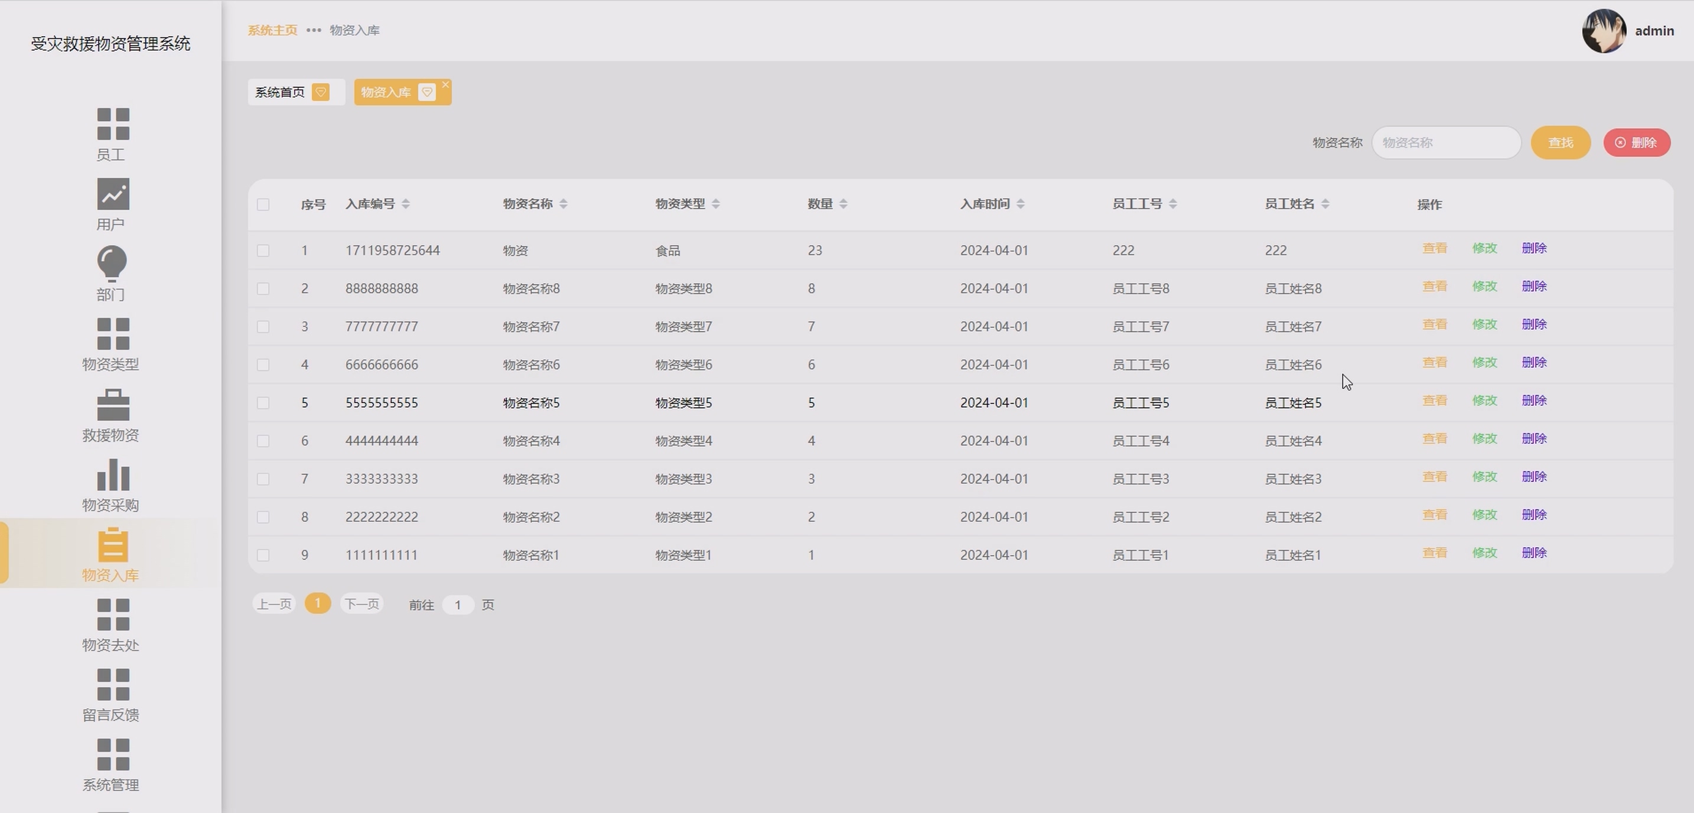Open the 救援物资 briefcase icon
Screen dimensions: 1694x813
click(112, 405)
